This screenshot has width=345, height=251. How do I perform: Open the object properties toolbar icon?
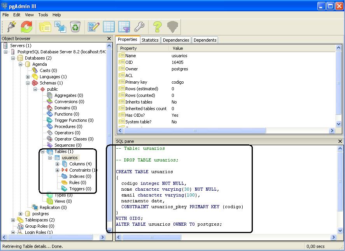coord(45,27)
